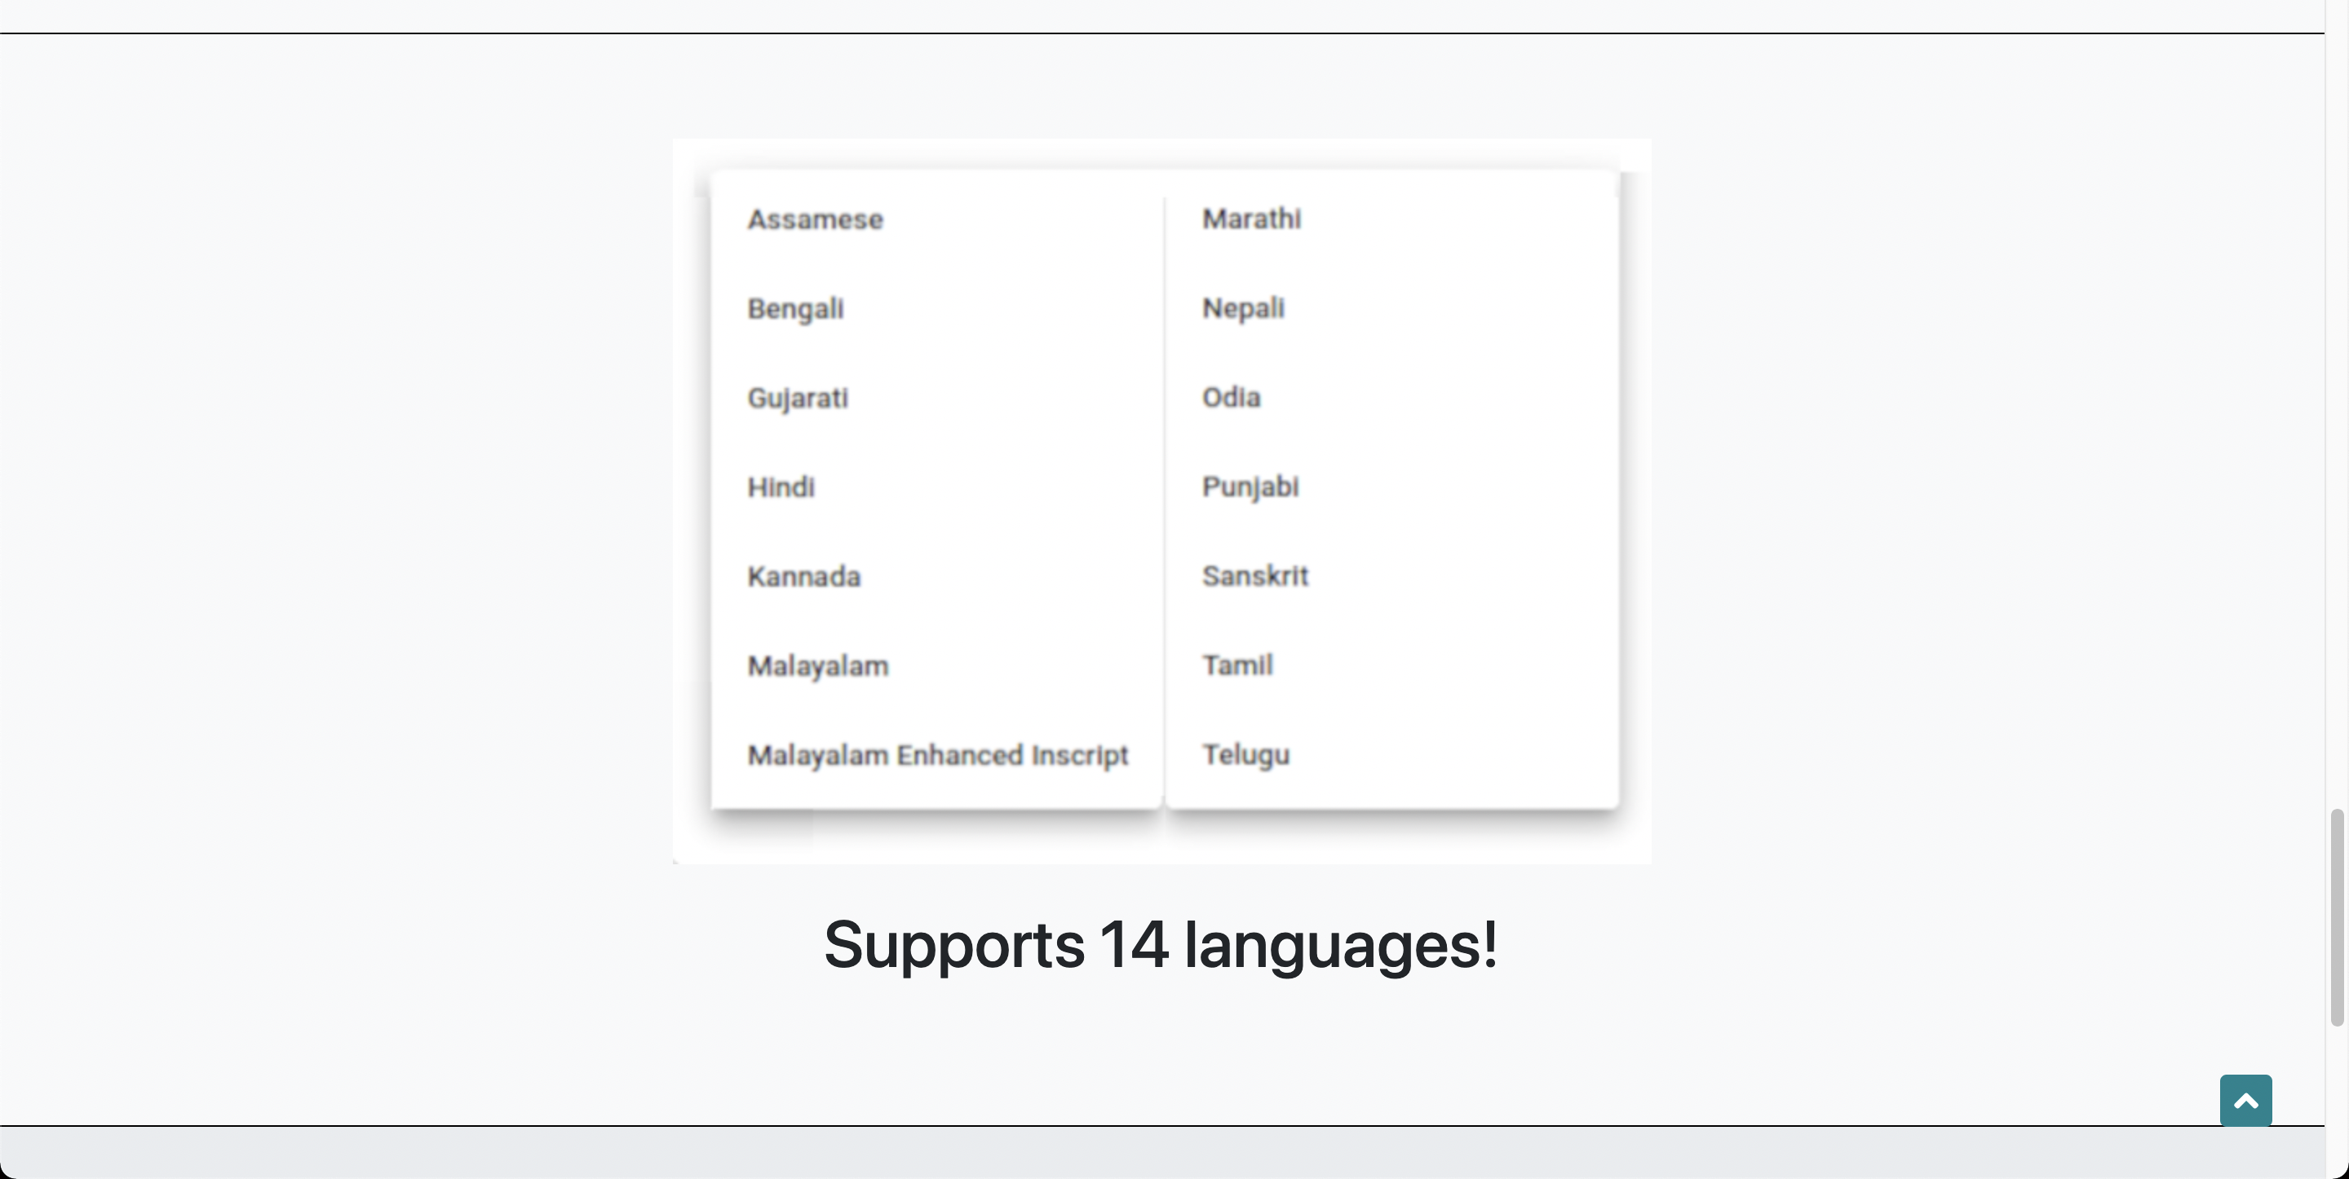The image size is (2349, 1179).
Task: Choose Malayalam Enhanced Inscript from the list
Action: [x=937, y=755]
